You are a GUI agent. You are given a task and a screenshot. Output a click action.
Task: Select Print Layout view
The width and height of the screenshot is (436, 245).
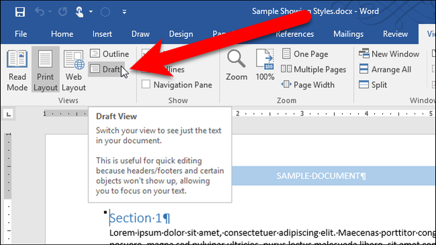click(x=45, y=70)
